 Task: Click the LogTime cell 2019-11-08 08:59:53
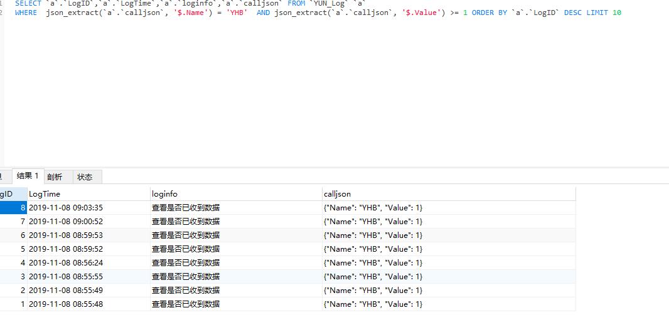coord(65,235)
